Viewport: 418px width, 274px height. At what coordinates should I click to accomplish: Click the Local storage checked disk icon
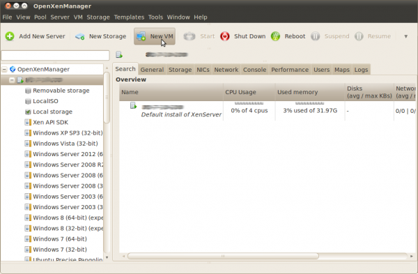28,112
